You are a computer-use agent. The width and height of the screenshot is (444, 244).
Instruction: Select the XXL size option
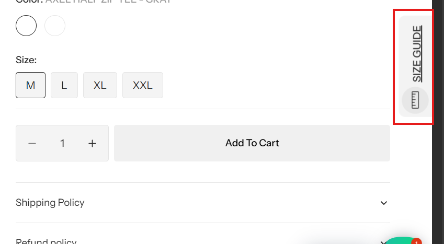(142, 85)
